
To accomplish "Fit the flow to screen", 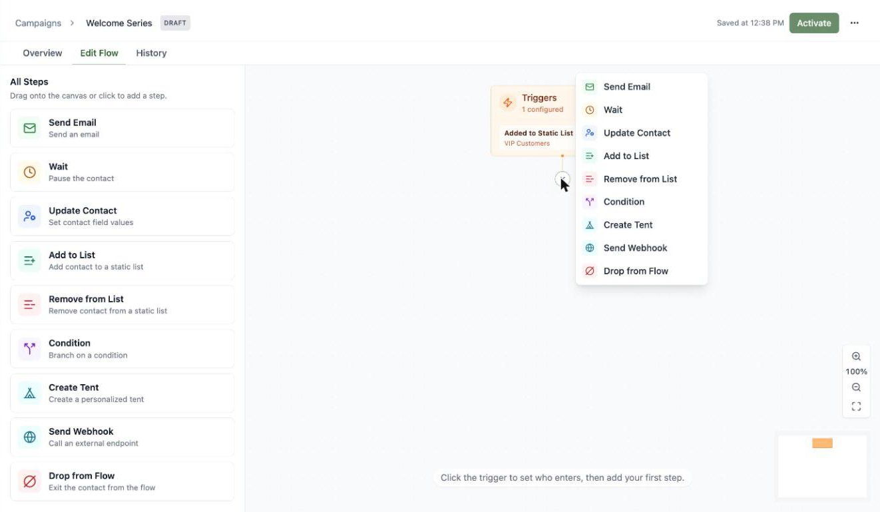I will (x=856, y=406).
